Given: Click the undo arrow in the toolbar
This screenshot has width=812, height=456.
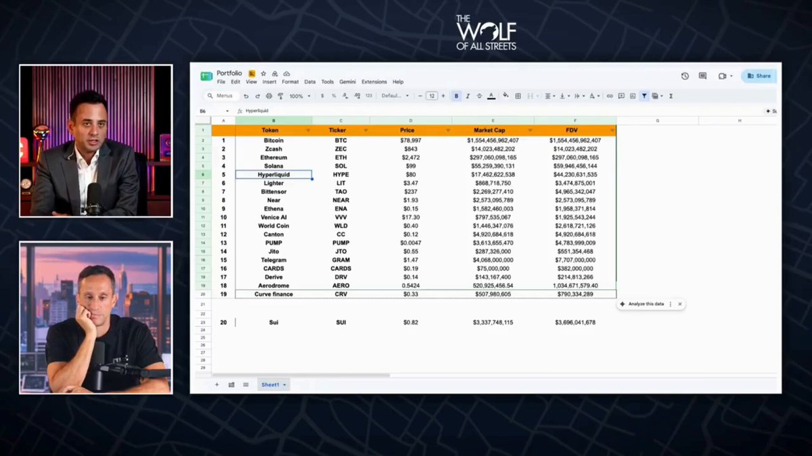Looking at the screenshot, I should pyautogui.click(x=246, y=96).
